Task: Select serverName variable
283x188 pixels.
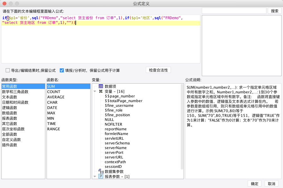Action: pos(115,148)
